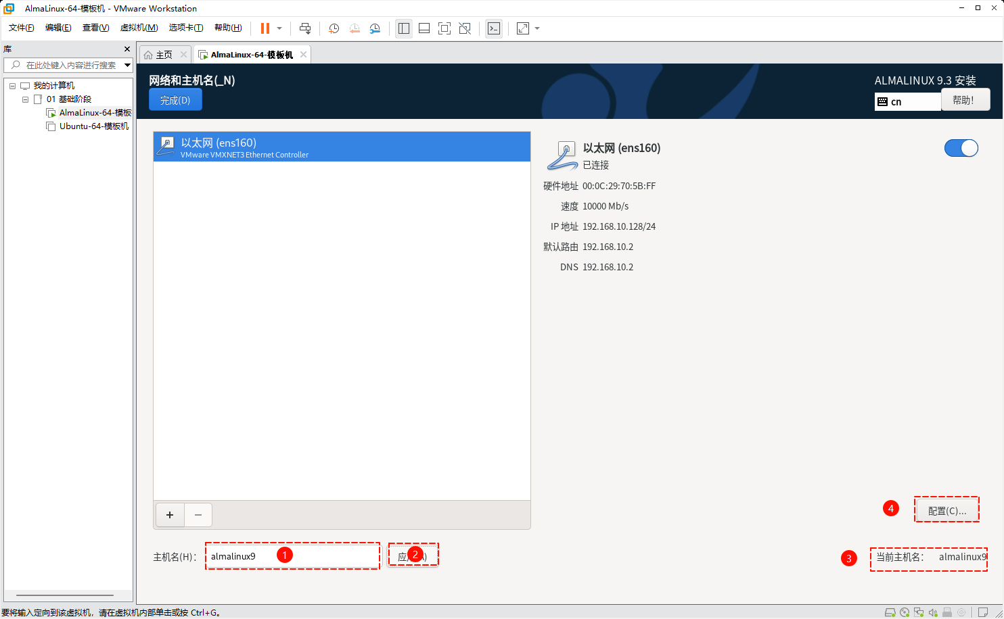The width and height of the screenshot is (1004, 619).
Task: Enter full screen mode icon
Action: (x=444, y=28)
